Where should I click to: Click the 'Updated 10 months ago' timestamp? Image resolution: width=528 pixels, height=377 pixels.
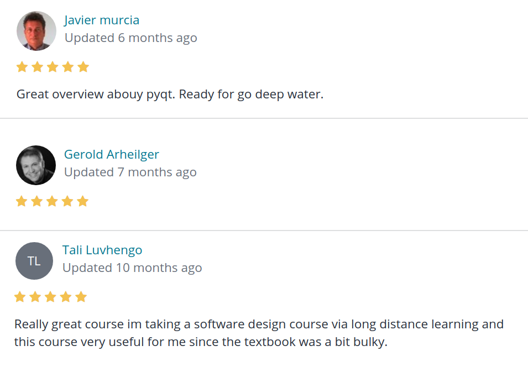(132, 268)
